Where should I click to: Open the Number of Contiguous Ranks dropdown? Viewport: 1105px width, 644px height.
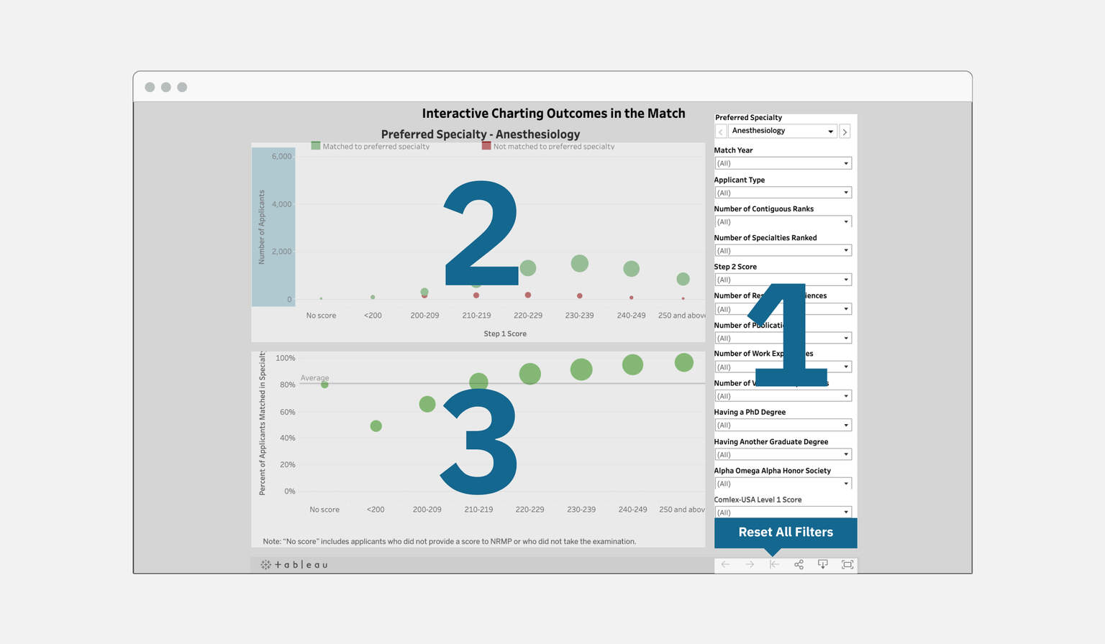click(783, 221)
